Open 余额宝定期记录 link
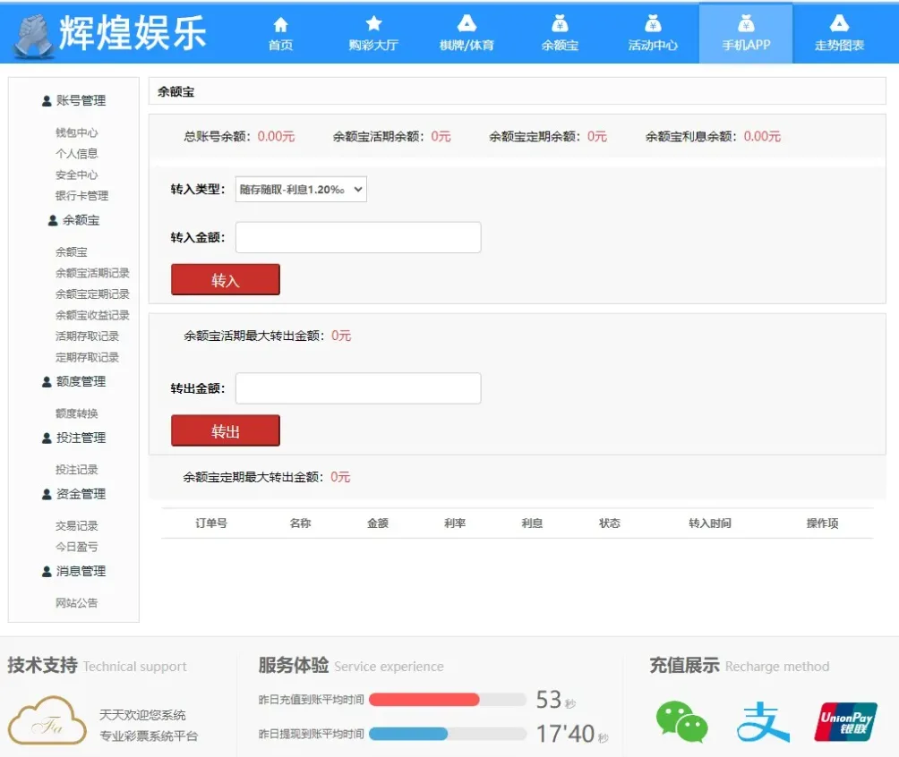 (92, 294)
